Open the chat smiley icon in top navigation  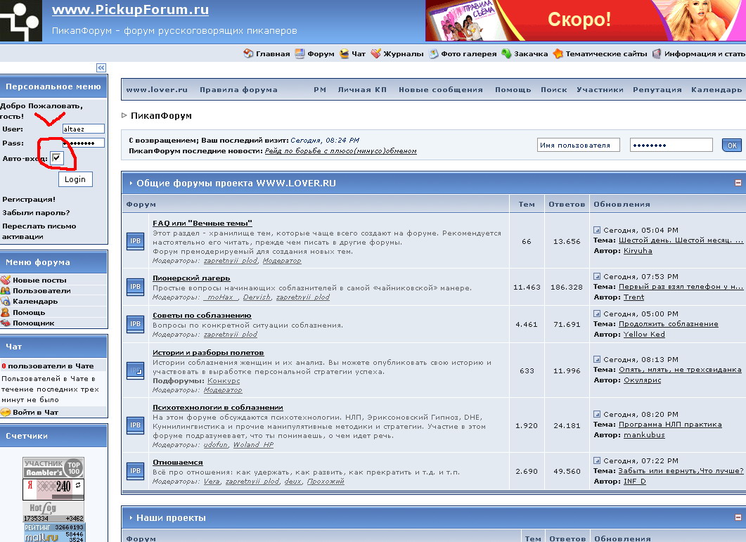(x=344, y=53)
